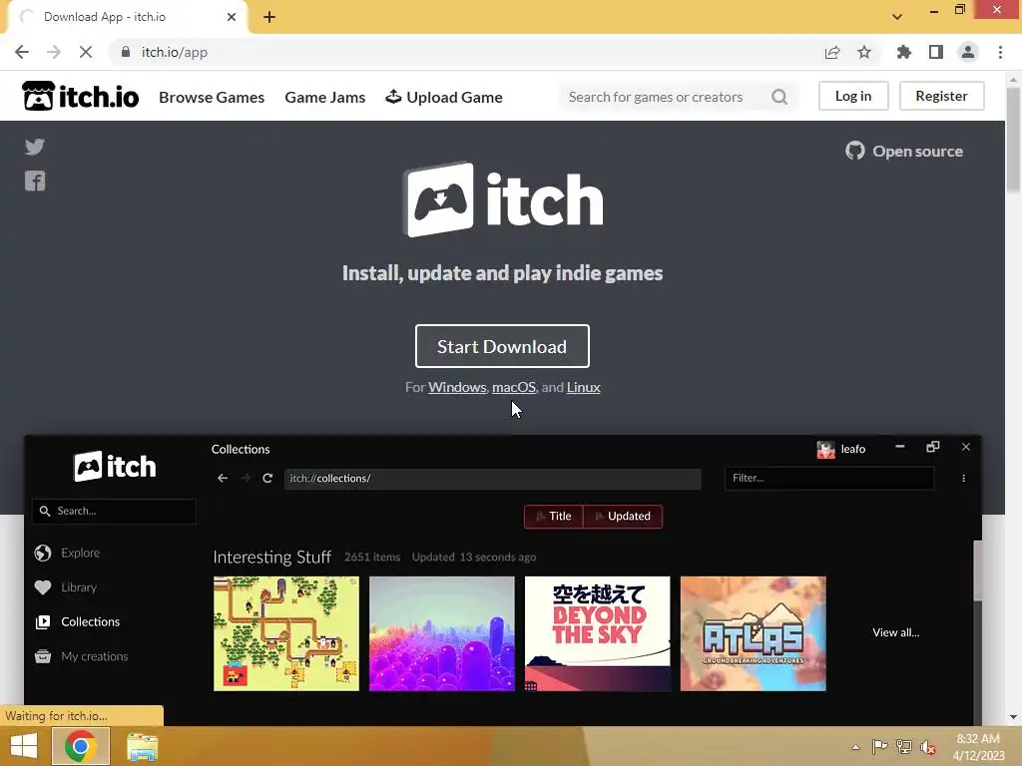Screen dimensions: 1022x766
Task: Bookmark this page with the star icon
Action: click(x=864, y=52)
